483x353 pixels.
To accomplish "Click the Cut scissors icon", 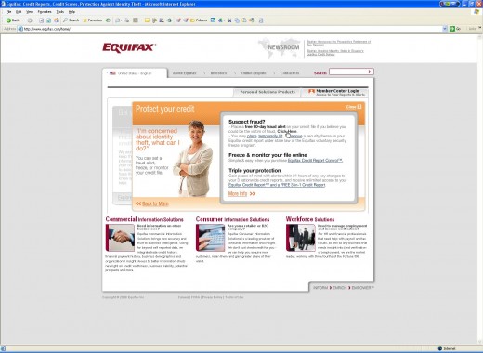I will [229, 20].
